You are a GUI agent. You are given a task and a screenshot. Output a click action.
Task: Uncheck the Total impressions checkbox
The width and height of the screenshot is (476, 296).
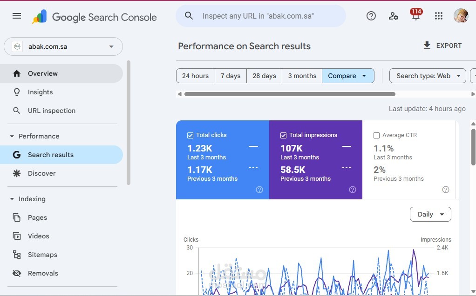point(283,135)
